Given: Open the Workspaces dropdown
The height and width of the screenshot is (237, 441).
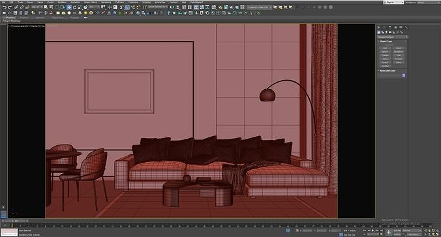Looking at the screenshot, I should pyautogui.click(x=428, y=2).
